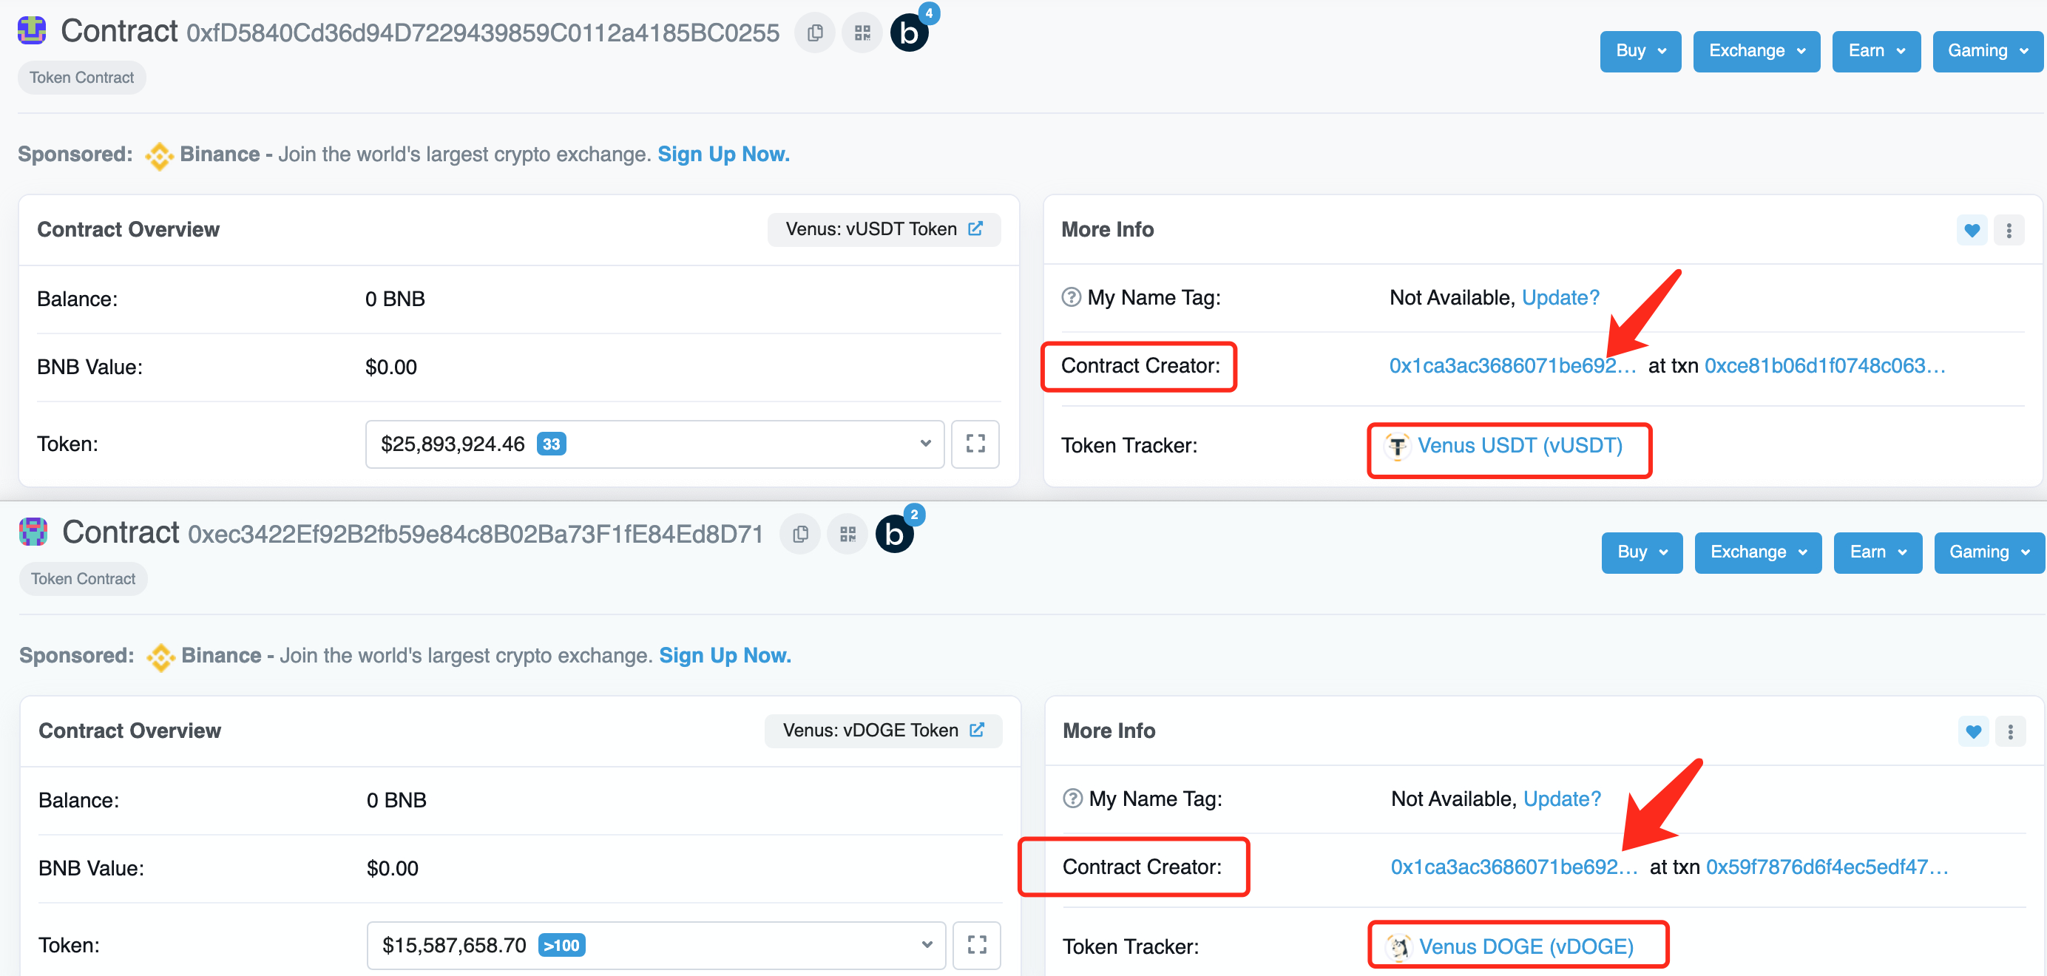Click the Blockscan chat icon with badge 4

point(910,33)
